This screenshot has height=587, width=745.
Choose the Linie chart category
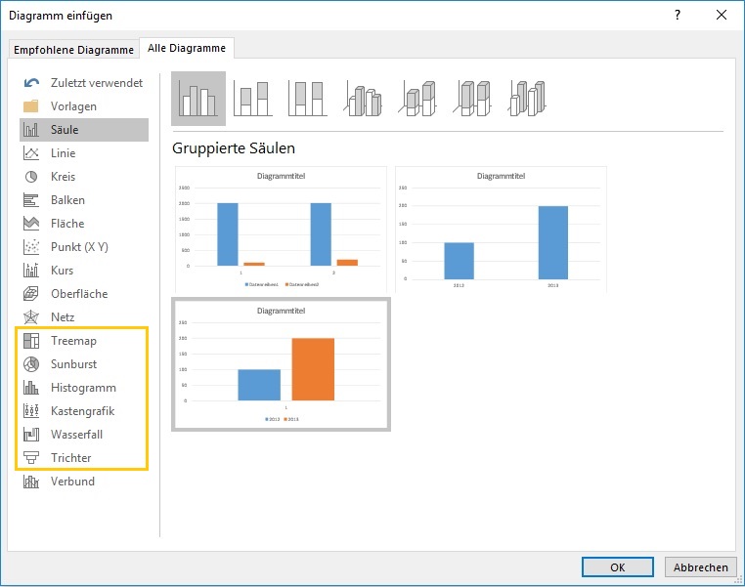coord(63,153)
